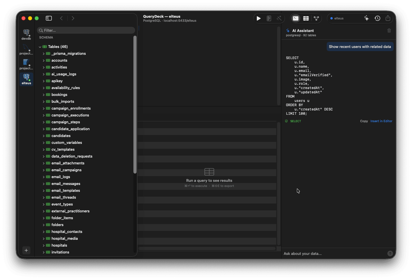Viewport: 412px width, 280px height.
Task: Select the second project connection icon
Action: (26, 65)
